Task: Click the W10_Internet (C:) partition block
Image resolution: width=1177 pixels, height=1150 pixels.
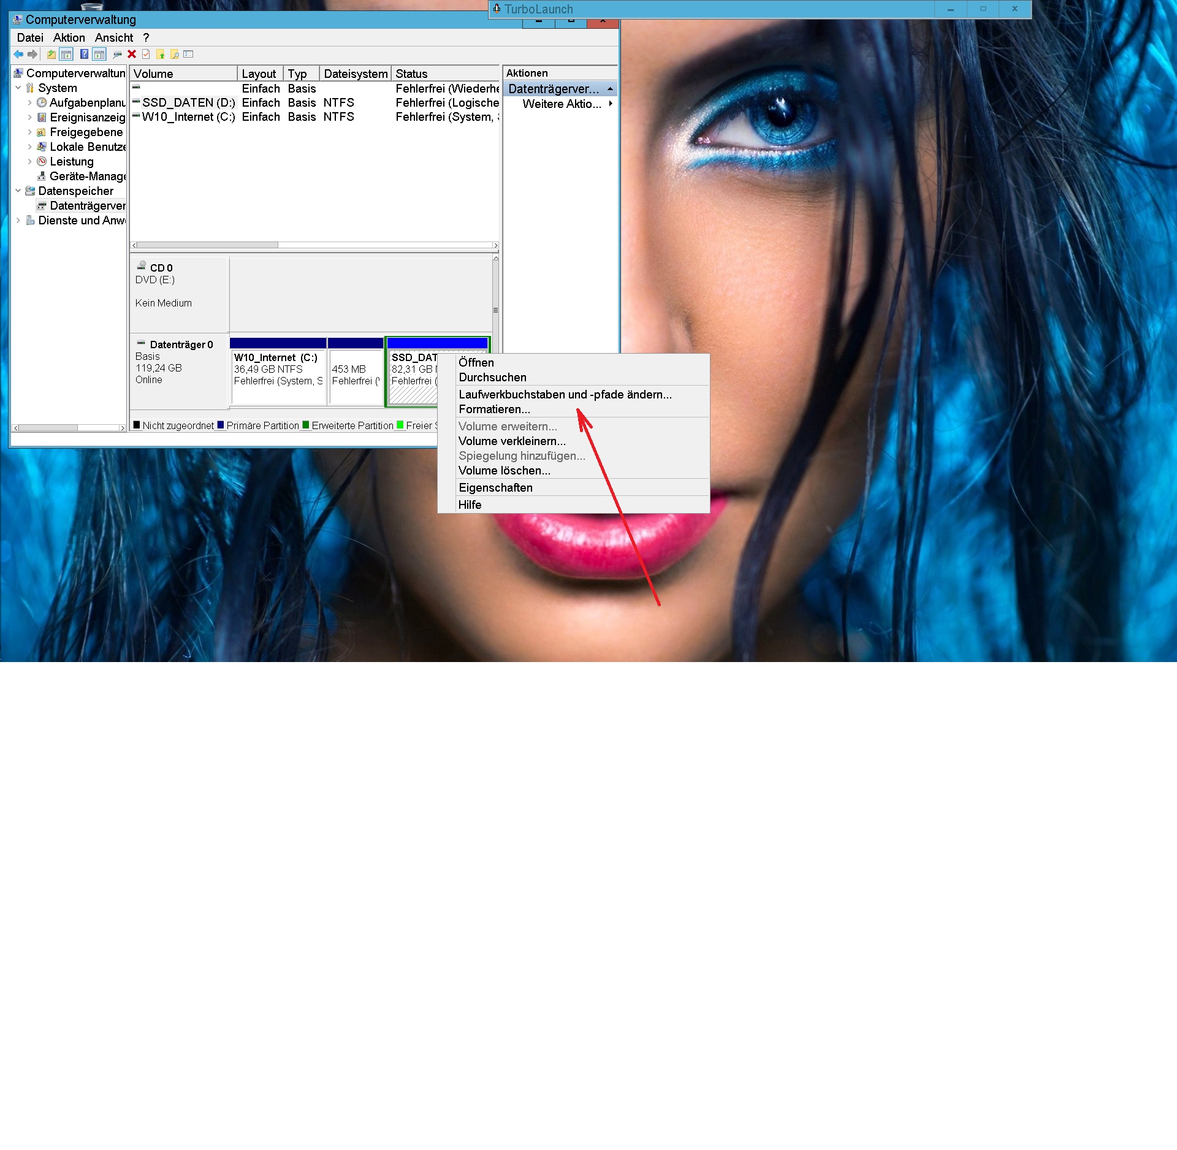Action: click(x=278, y=374)
